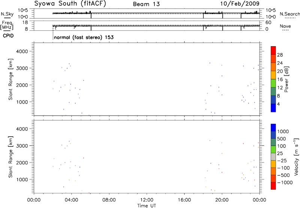
Task: Click "Slant Range [km]" label of power panel
Action: 10,79
